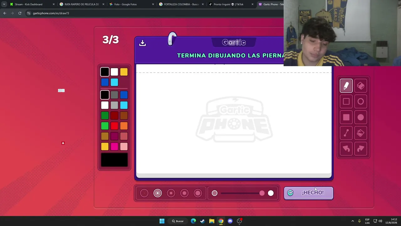401x226 pixels.
Task: Click the microphone icon in the system tray
Action: 359,221
